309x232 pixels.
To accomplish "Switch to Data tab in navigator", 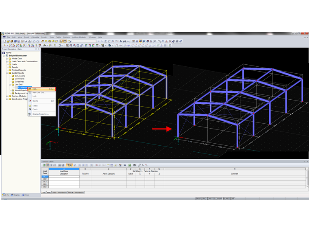I will pyautogui.click(x=6, y=195).
